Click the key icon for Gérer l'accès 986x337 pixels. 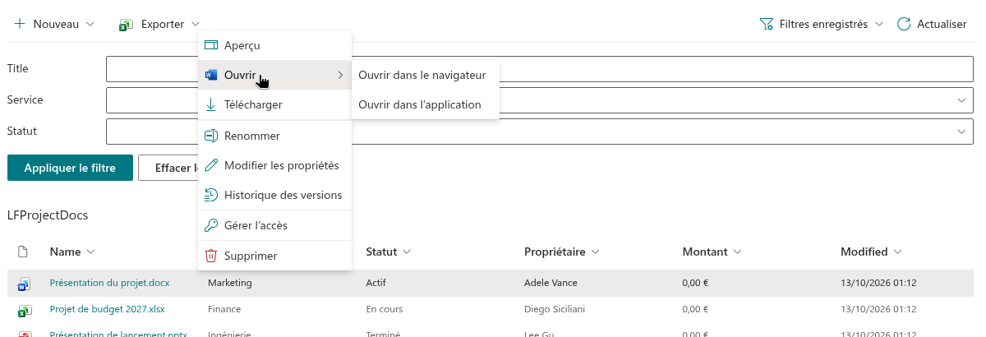coord(210,225)
